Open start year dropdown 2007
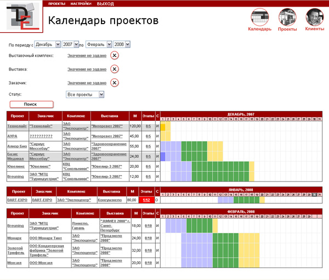This screenshot has width=329, height=280. click(70, 44)
